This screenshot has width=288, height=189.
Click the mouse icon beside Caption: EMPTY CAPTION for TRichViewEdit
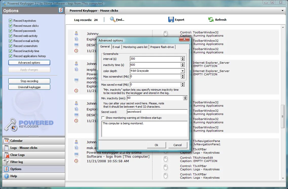click(166, 159)
